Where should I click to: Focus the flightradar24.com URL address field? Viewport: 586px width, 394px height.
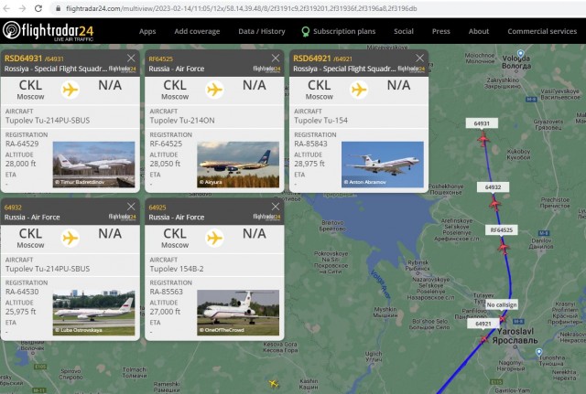coord(241,8)
